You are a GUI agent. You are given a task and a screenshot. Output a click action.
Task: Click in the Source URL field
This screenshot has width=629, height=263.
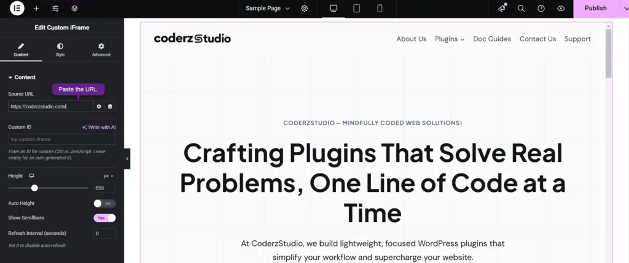tap(50, 107)
